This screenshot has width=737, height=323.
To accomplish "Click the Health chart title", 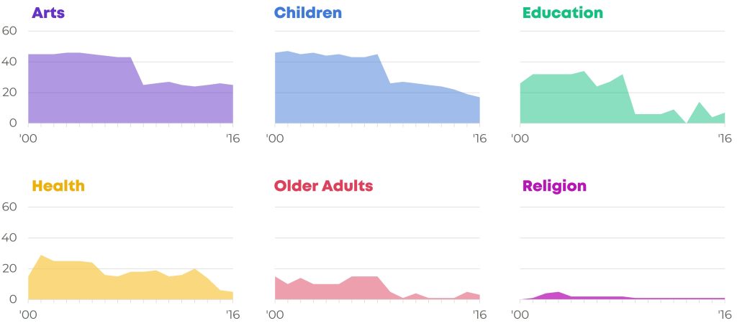I will (x=58, y=186).
